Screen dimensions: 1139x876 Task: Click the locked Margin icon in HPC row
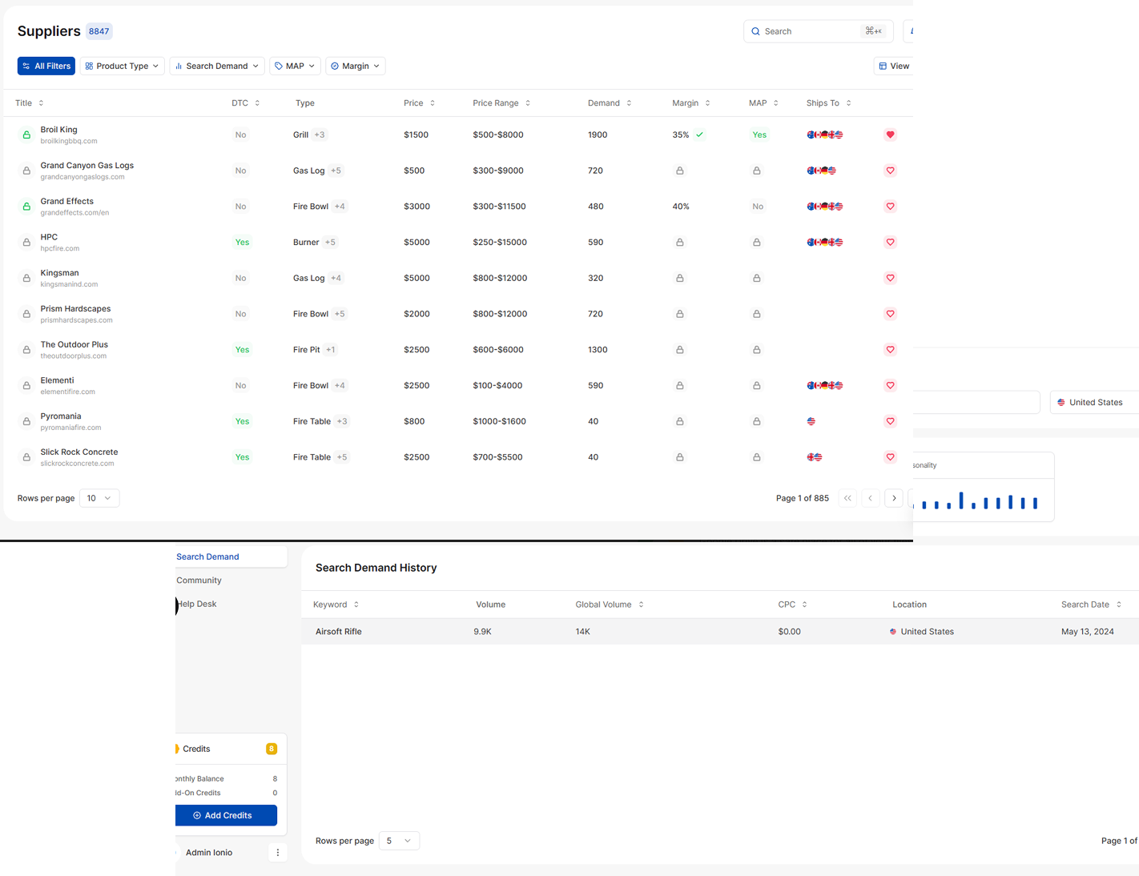click(x=680, y=242)
